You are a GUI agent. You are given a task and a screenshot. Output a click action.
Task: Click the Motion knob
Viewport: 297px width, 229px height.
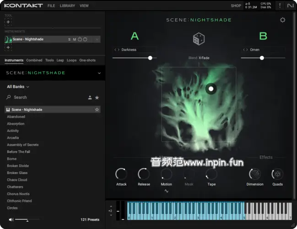coord(166,174)
